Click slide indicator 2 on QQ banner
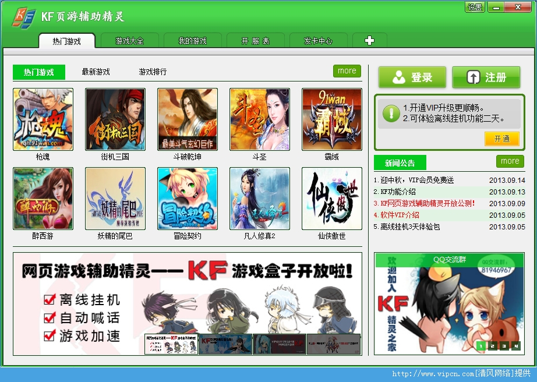537x382 pixels. 493,346
